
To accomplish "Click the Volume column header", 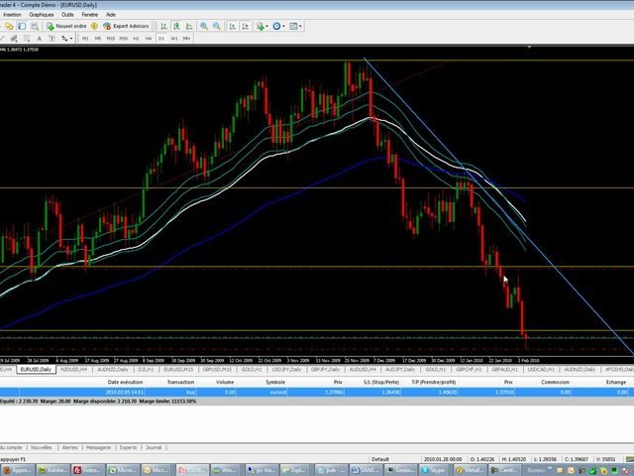I will (225, 382).
